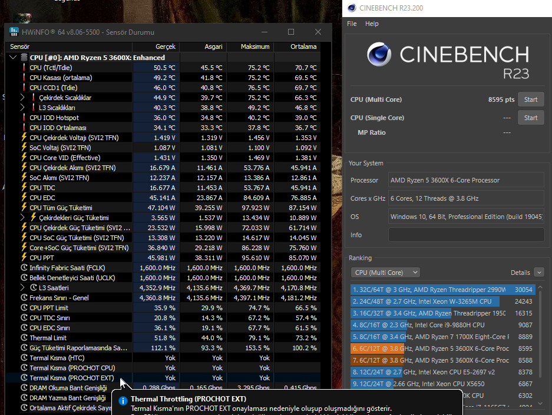Select ranking entry Intel Xeon W-3265M CPU
This screenshot has height=415, width=552.
tap(443, 301)
